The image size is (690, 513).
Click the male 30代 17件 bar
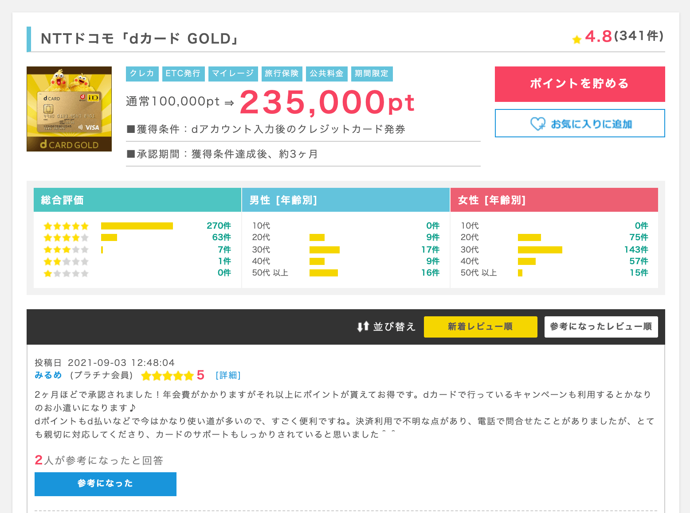(325, 250)
